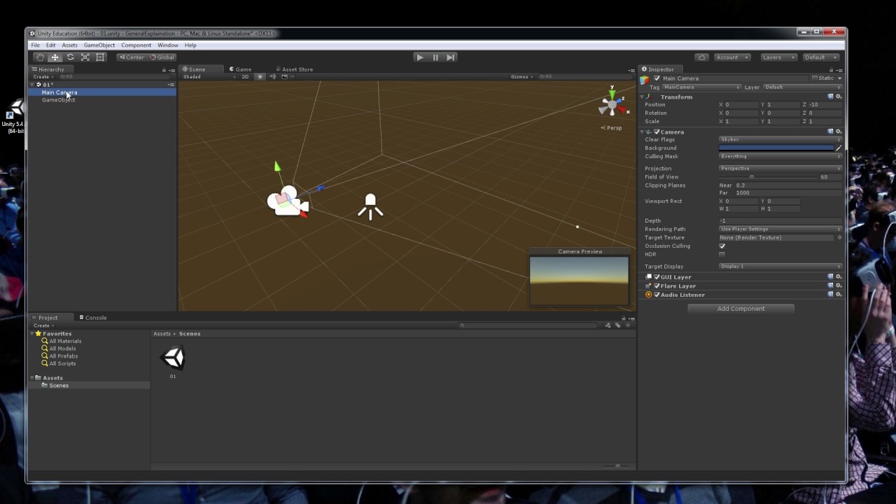896x504 pixels.
Task: Toggle Flare Layer enabled checkbox
Action: point(657,286)
